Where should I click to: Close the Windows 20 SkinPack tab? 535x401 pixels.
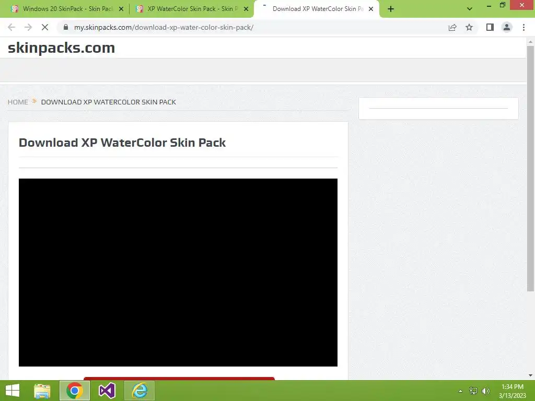(121, 9)
